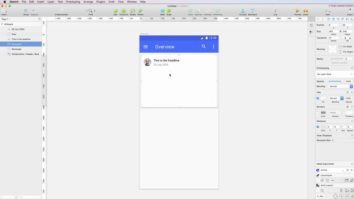Click the hamburger menu icon in artboard
Viewport: 354px width, 199px height.
[x=145, y=46]
